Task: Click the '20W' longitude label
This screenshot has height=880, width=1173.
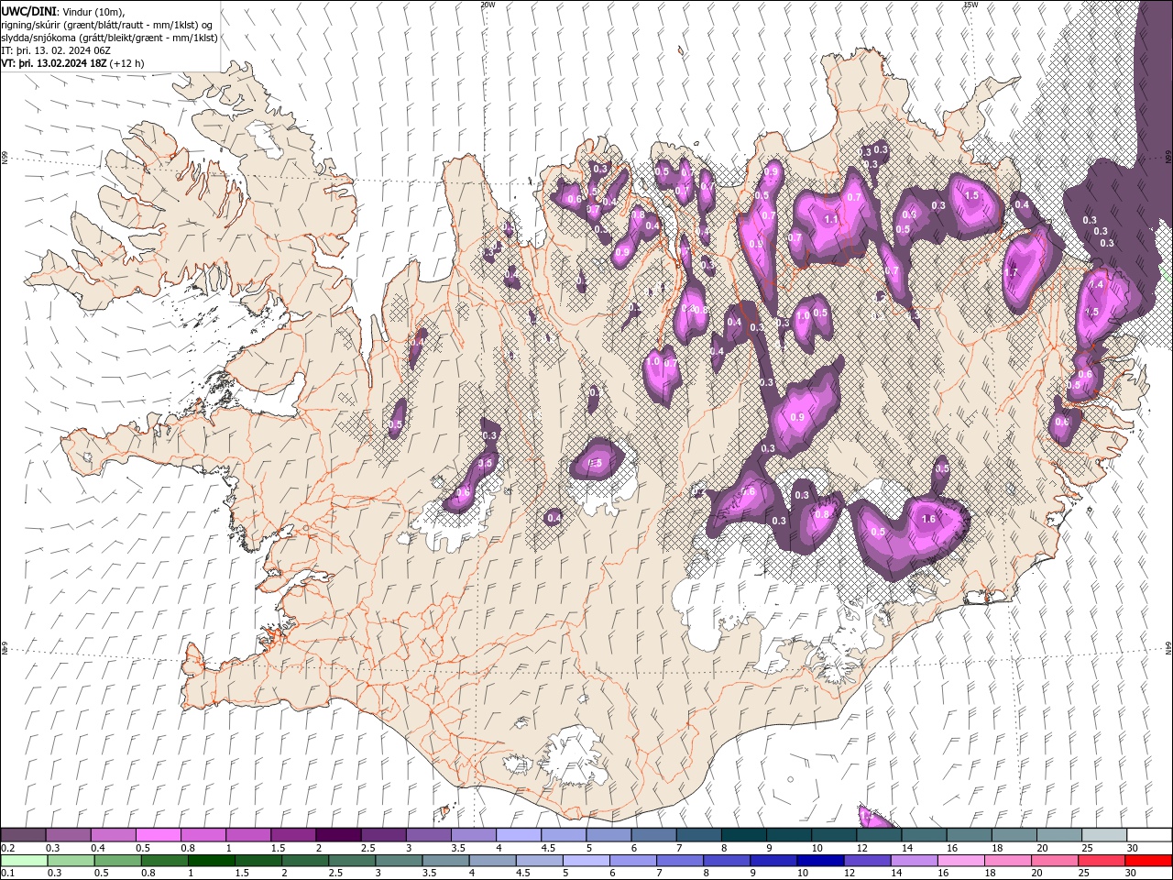Action: [x=488, y=5]
